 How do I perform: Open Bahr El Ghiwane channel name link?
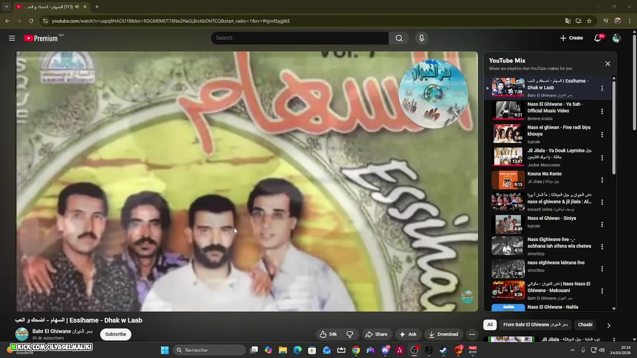(x=62, y=331)
